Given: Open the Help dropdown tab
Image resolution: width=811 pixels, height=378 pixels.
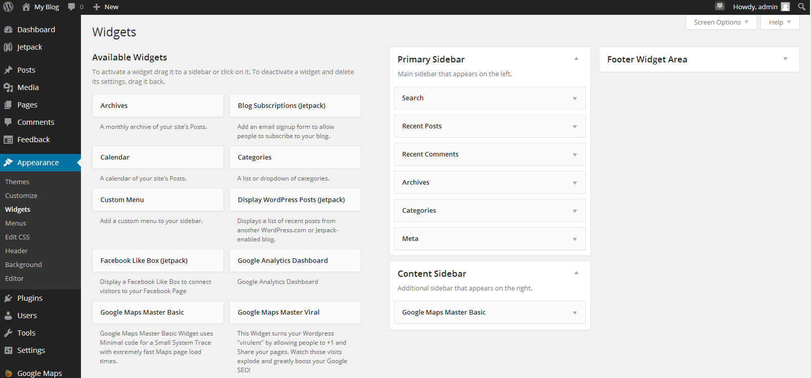Looking at the screenshot, I should pyautogui.click(x=780, y=22).
